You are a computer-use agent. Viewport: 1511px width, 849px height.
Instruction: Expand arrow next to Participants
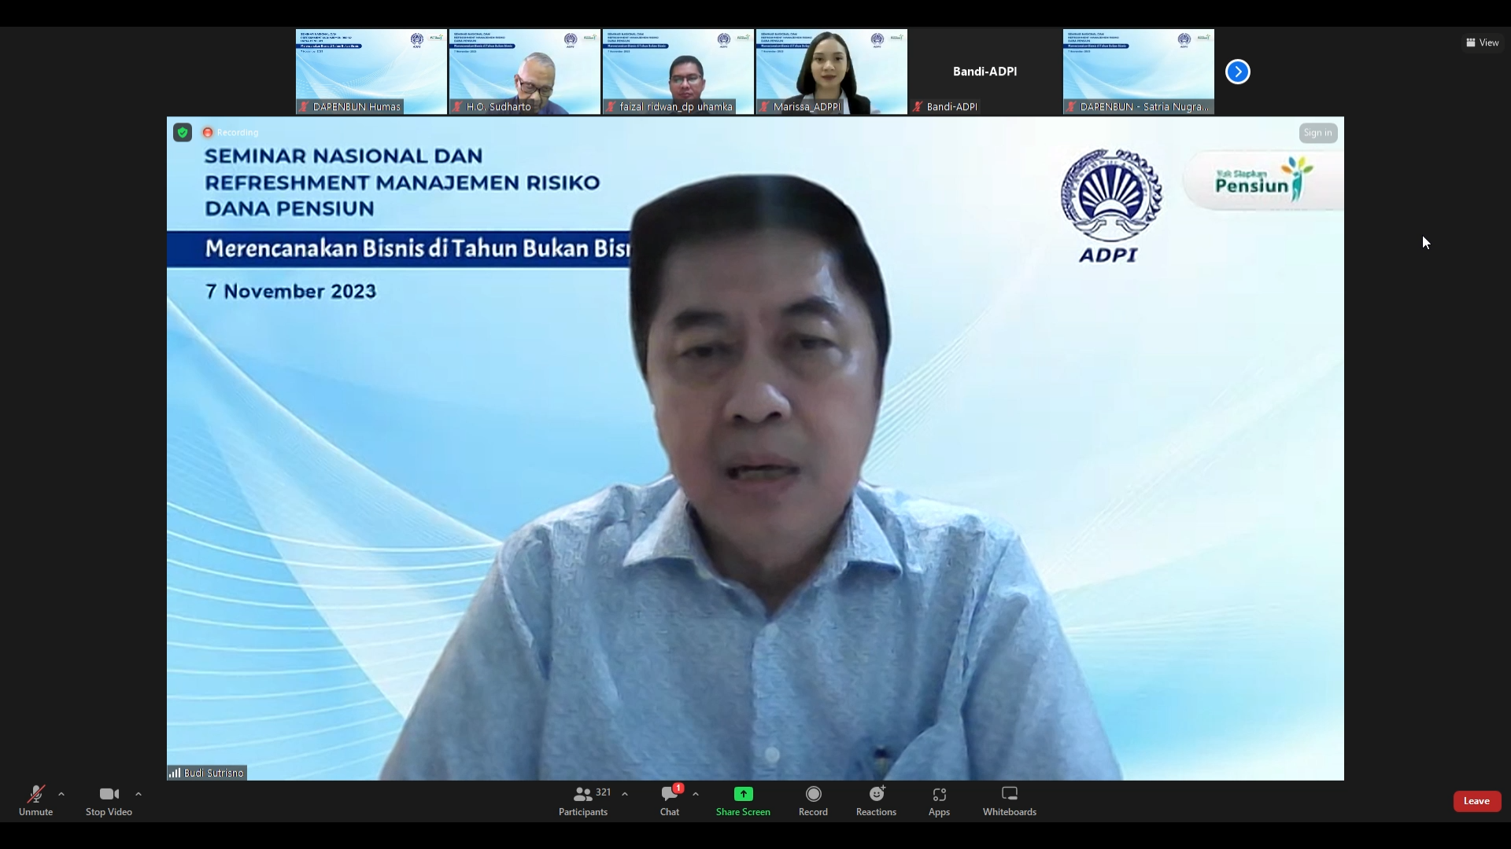(x=625, y=794)
